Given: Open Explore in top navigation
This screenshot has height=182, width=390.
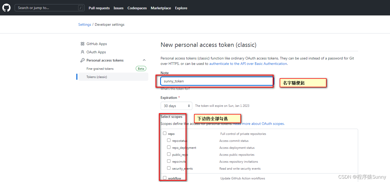Looking at the screenshot, I should pyautogui.click(x=181, y=8).
